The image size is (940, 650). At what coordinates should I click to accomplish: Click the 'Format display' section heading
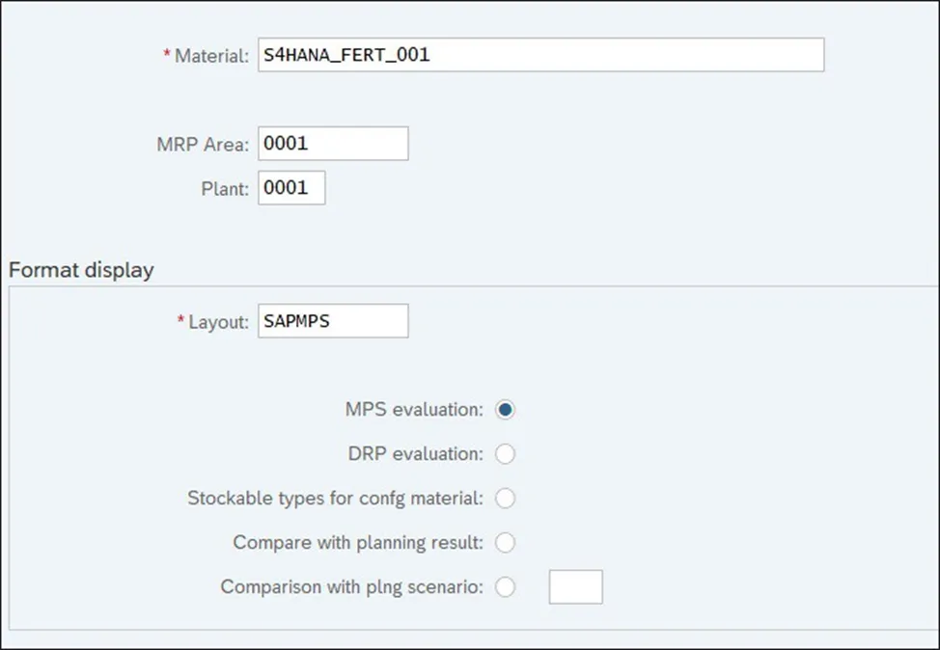[81, 270]
